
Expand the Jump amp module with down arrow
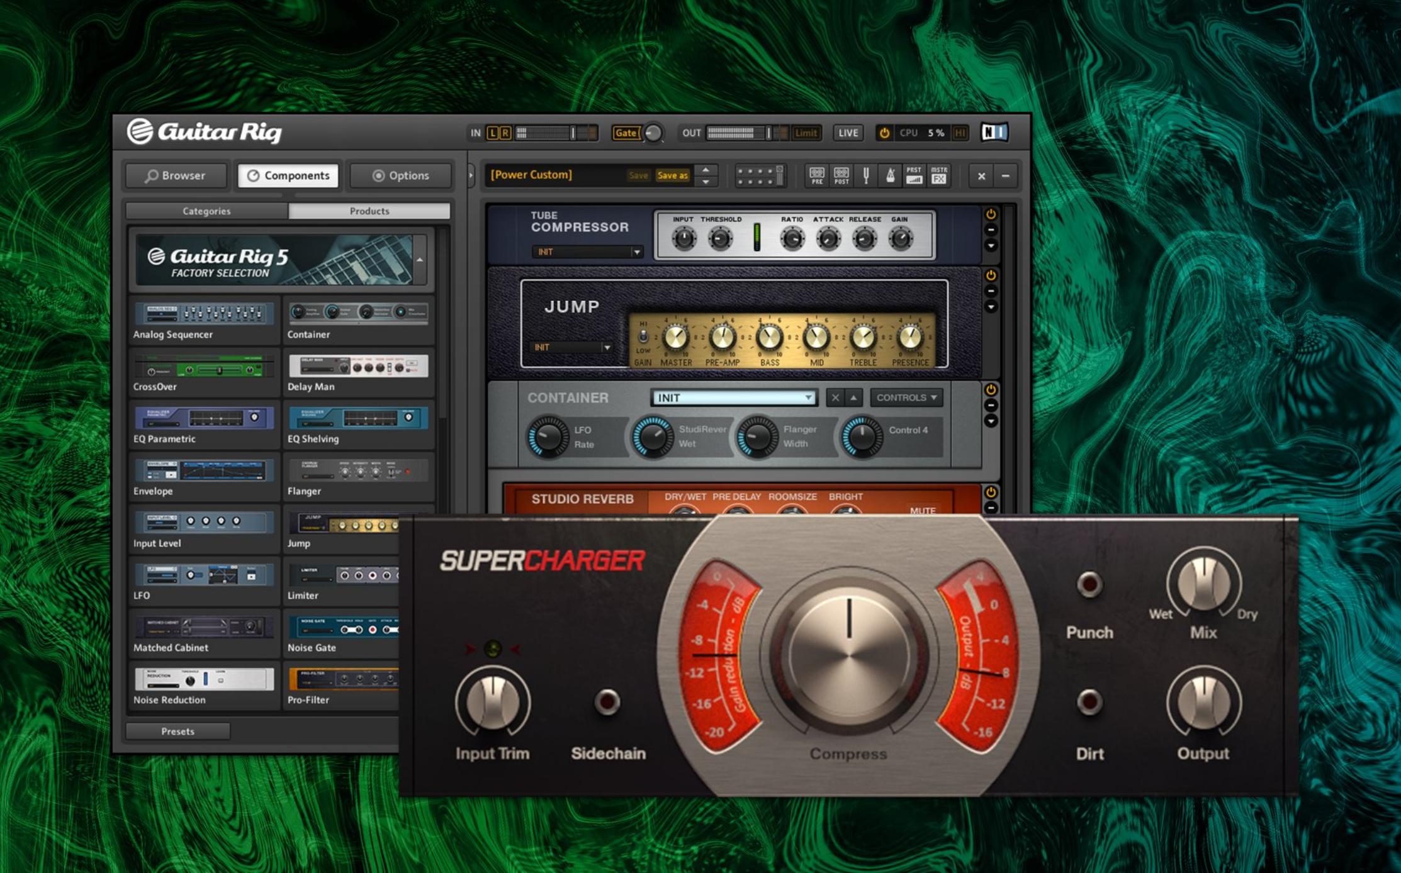(991, 307)
